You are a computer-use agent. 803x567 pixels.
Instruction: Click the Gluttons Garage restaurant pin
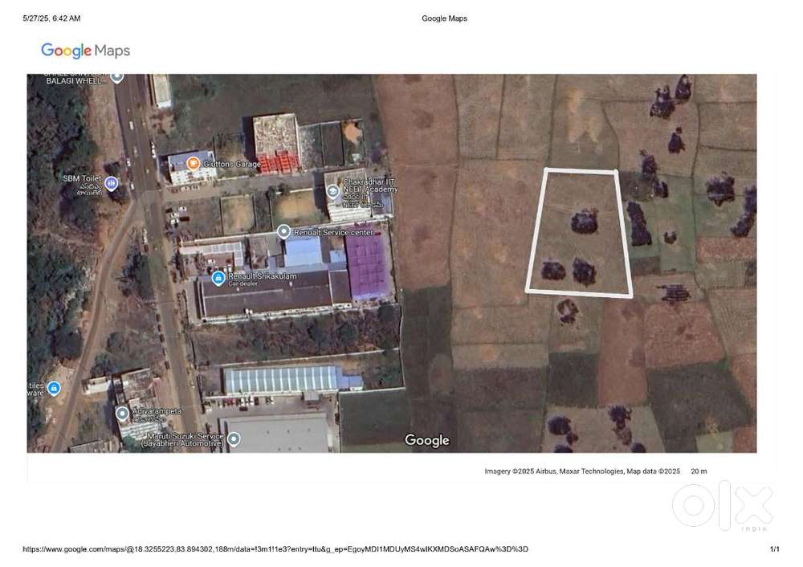tap(193, 164)
